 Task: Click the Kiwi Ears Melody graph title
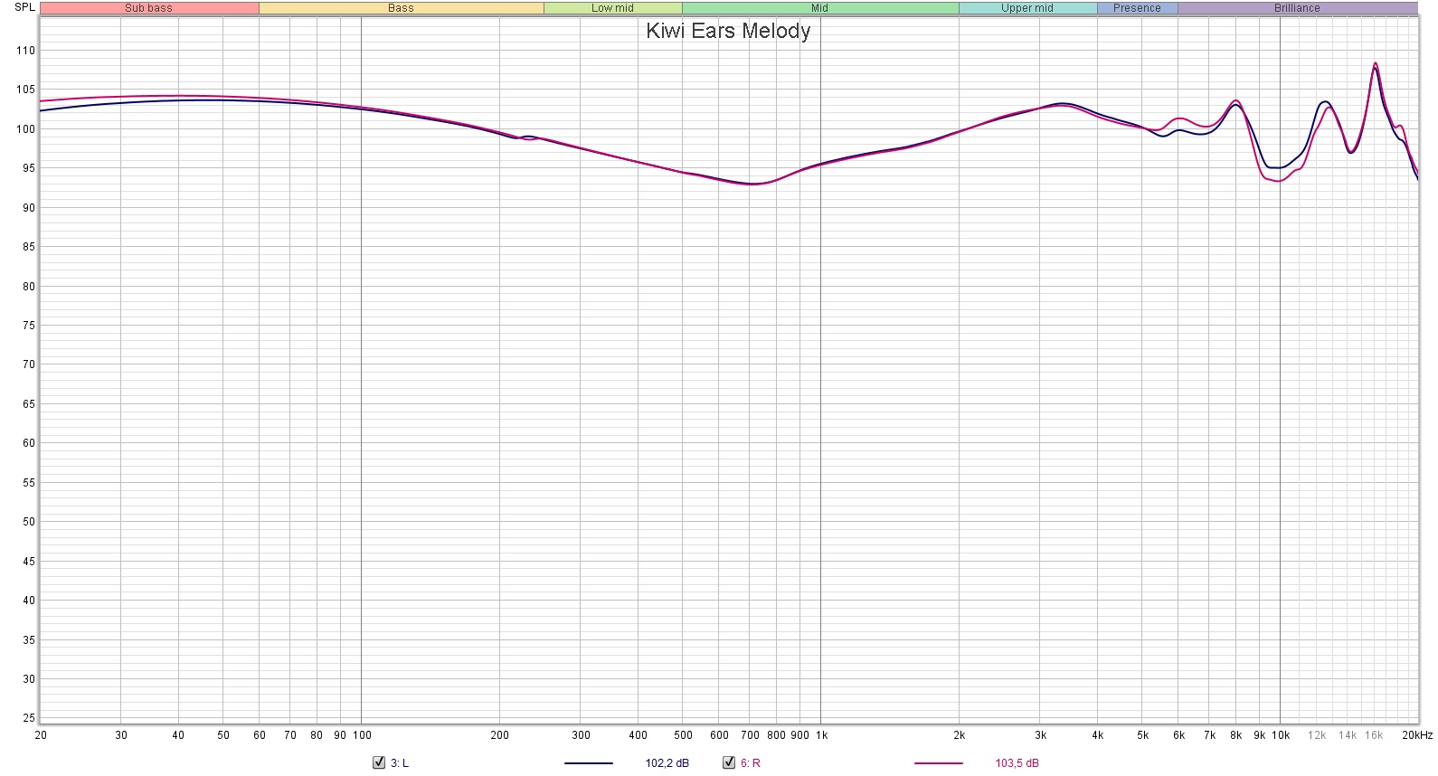tap(728, 31)
